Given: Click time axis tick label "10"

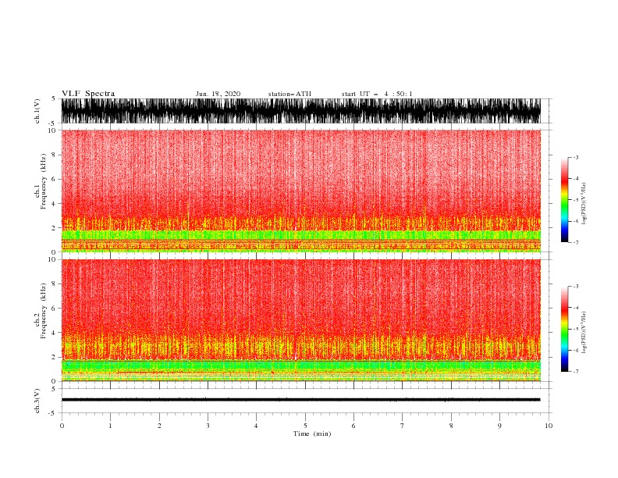Looking at the screenshot, I should [x=549, y=426].
